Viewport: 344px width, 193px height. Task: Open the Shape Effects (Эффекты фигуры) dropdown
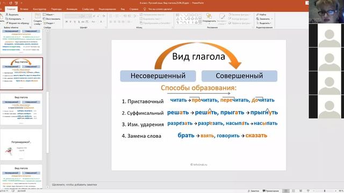click(240, 23)
